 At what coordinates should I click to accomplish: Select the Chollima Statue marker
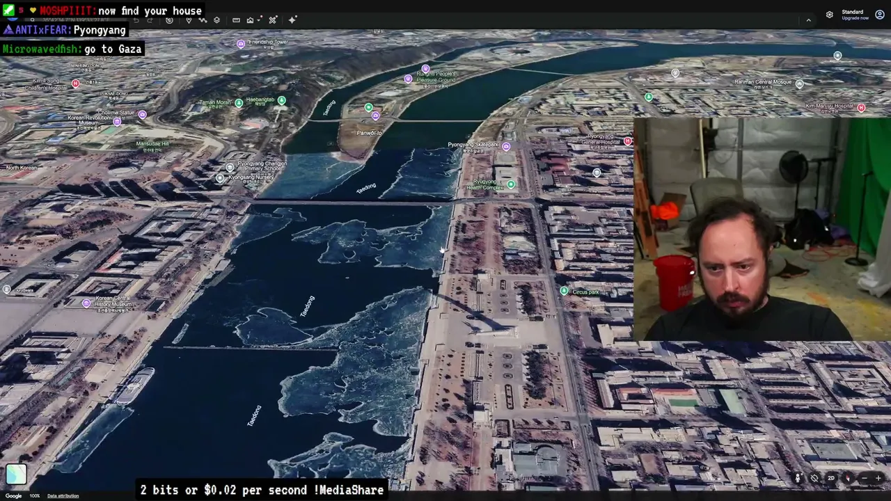tap(142, 115)
